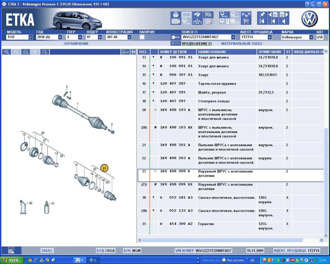Click the Windows пуск start button
The image size is (330, 264).
coord(12,260)
